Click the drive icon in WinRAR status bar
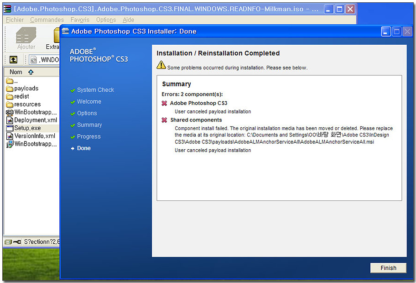This screenshot has height=283, width=416. click(x=9, y=241)
